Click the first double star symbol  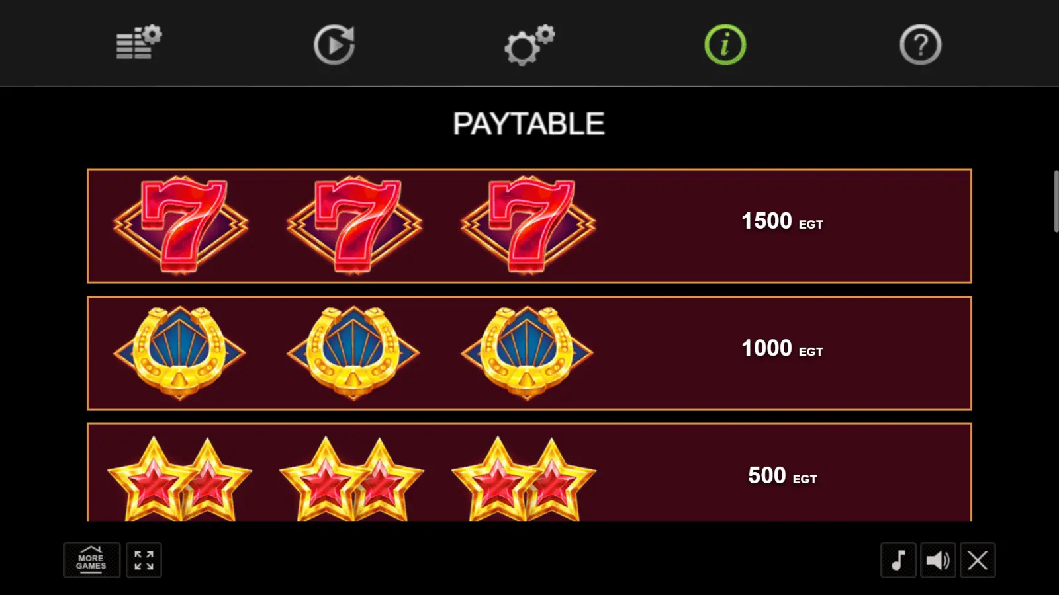click(179, 479)
